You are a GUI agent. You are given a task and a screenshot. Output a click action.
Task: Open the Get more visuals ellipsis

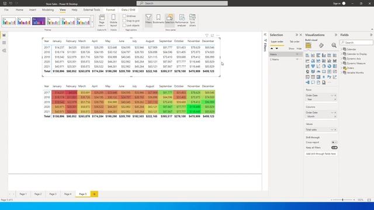[329, 82]
